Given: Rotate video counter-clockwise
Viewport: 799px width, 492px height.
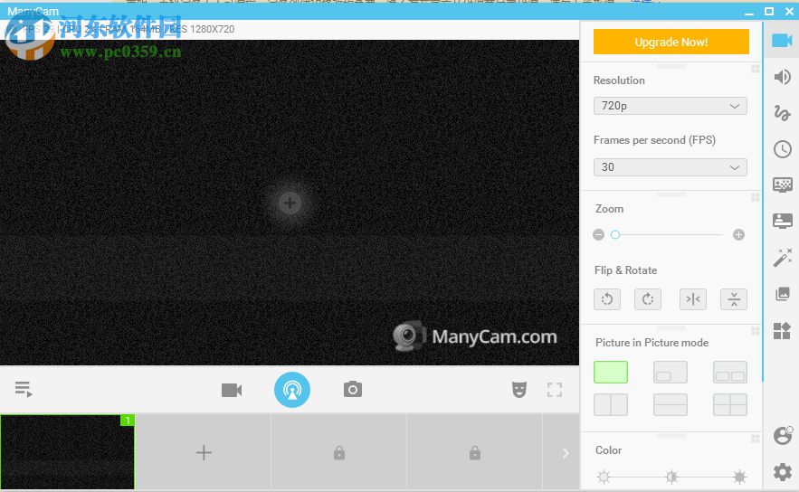Looking at the screenshot, I should tap(607, 299).
